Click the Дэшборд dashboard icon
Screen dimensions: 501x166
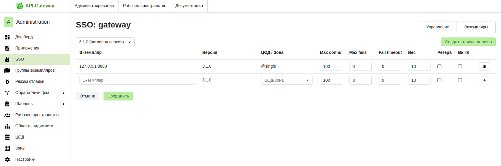click(8, 37)
